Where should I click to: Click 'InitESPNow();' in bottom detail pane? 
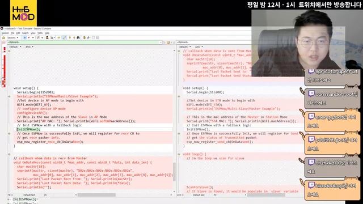coord(24,199)
